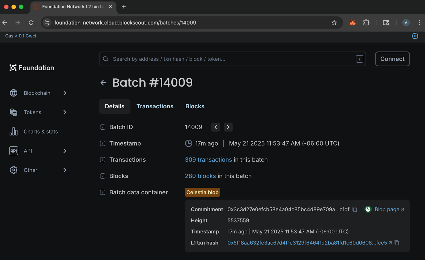Click the Commitment hash text

288,209
